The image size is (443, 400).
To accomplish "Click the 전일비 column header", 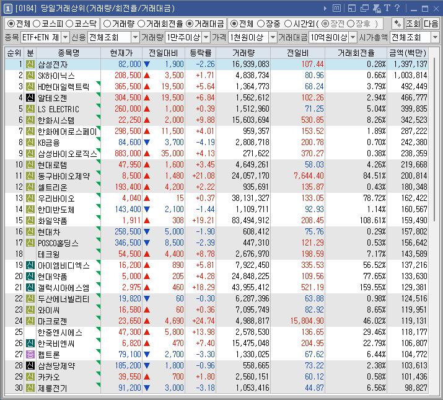I will [x=298, y=53].
